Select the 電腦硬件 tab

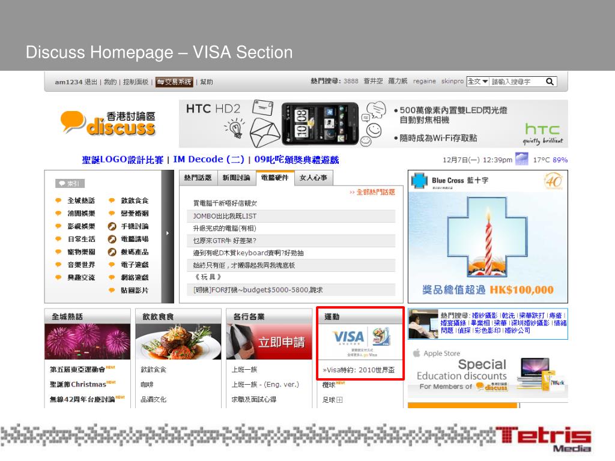274,178
